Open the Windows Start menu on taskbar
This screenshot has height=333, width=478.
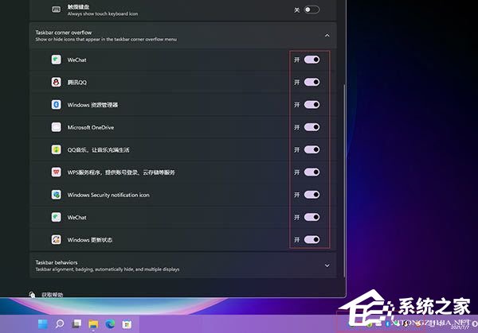42,323
